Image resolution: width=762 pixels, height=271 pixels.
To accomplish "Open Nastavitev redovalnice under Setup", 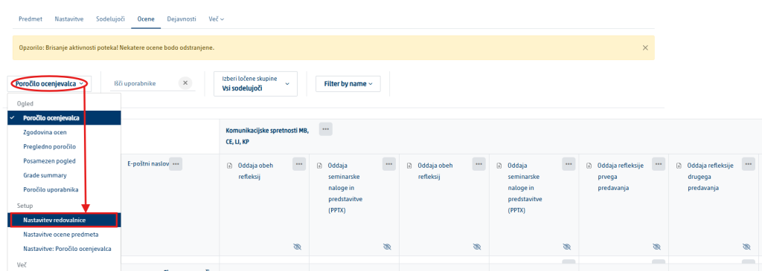I will (64, 220).
